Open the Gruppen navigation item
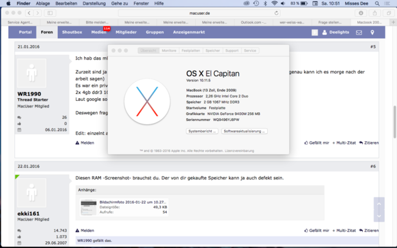Viewport: 397px width, 248px height. [155, 32]
